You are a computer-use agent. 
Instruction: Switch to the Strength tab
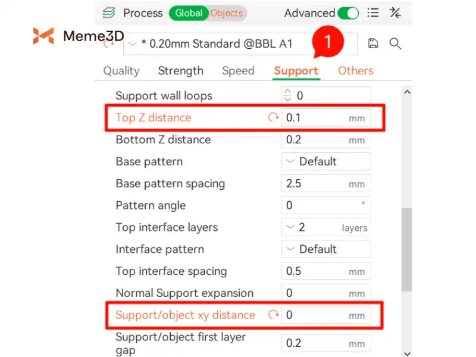pyautogui.click(x=180, y=71)
